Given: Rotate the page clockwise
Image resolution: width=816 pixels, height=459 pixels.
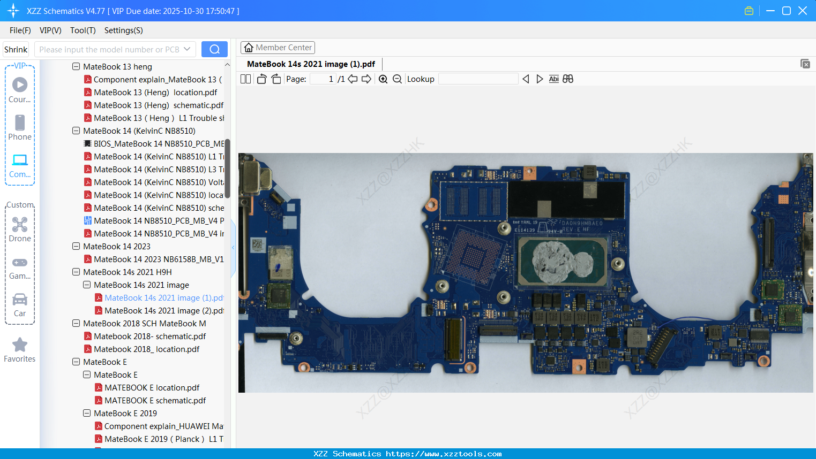Looking at the screenshot, I should 276,79.
